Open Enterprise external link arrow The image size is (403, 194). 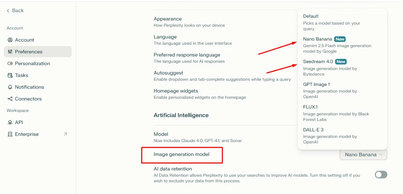coord(65,134)
